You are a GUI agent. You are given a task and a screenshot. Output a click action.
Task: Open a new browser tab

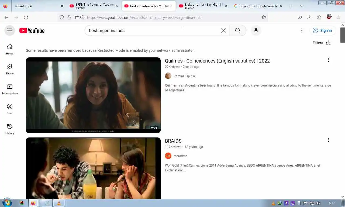291,6
